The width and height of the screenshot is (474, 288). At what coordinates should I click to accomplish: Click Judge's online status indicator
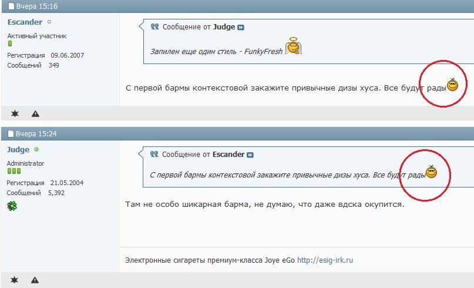[x=36, y=149]
